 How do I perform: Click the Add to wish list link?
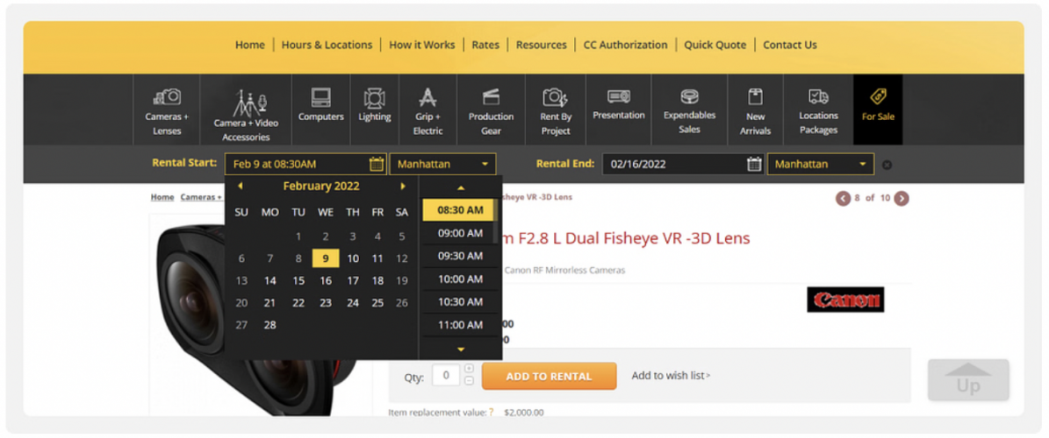click(671, 376)
